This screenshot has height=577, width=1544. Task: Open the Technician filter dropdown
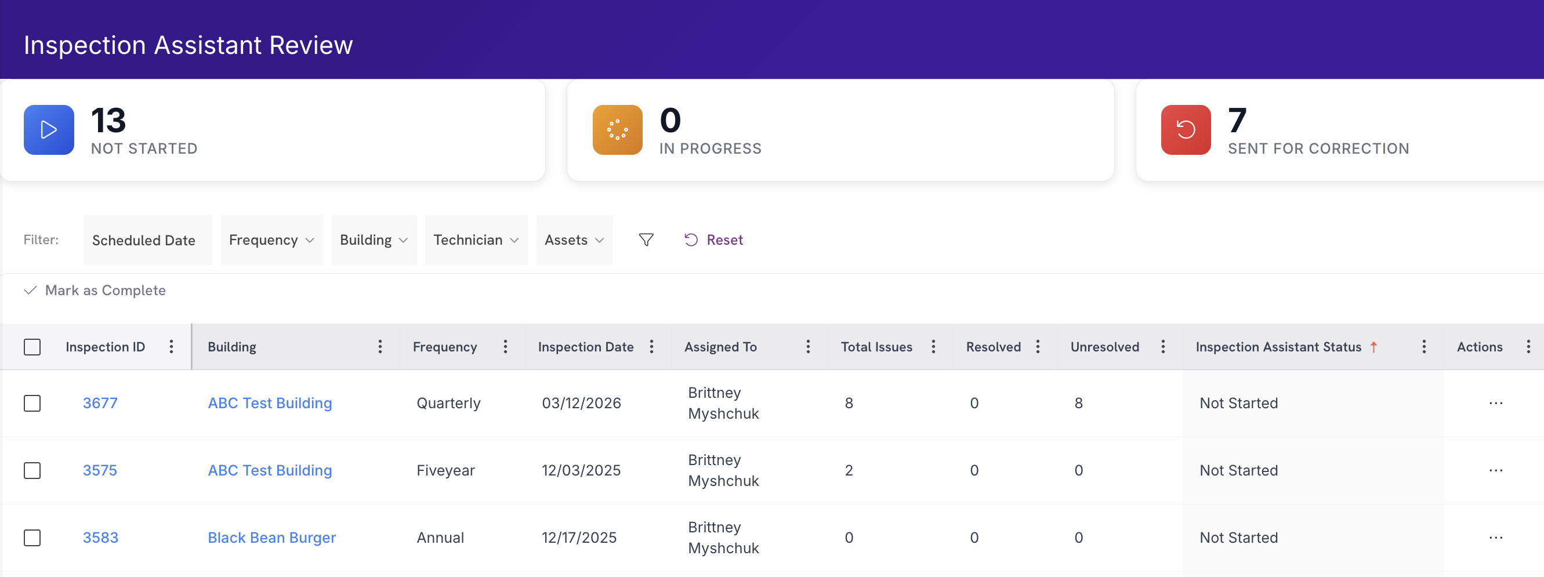click(x=476, y=239)
